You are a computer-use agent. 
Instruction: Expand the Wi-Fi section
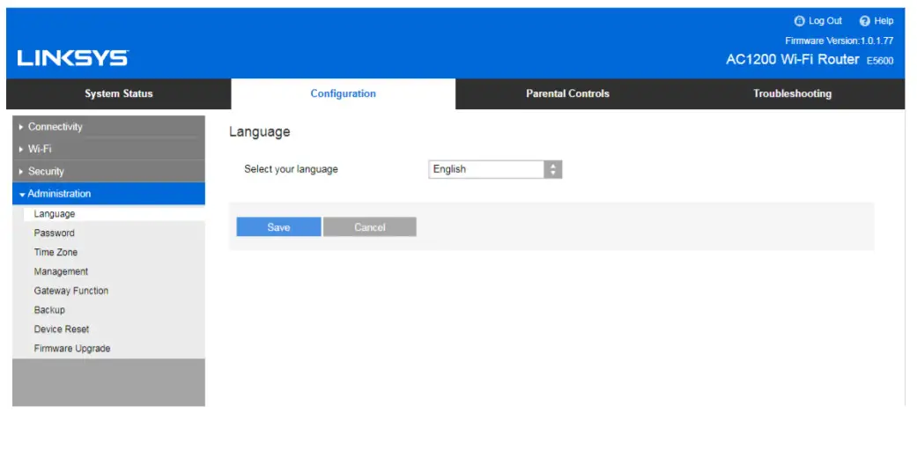108,149
